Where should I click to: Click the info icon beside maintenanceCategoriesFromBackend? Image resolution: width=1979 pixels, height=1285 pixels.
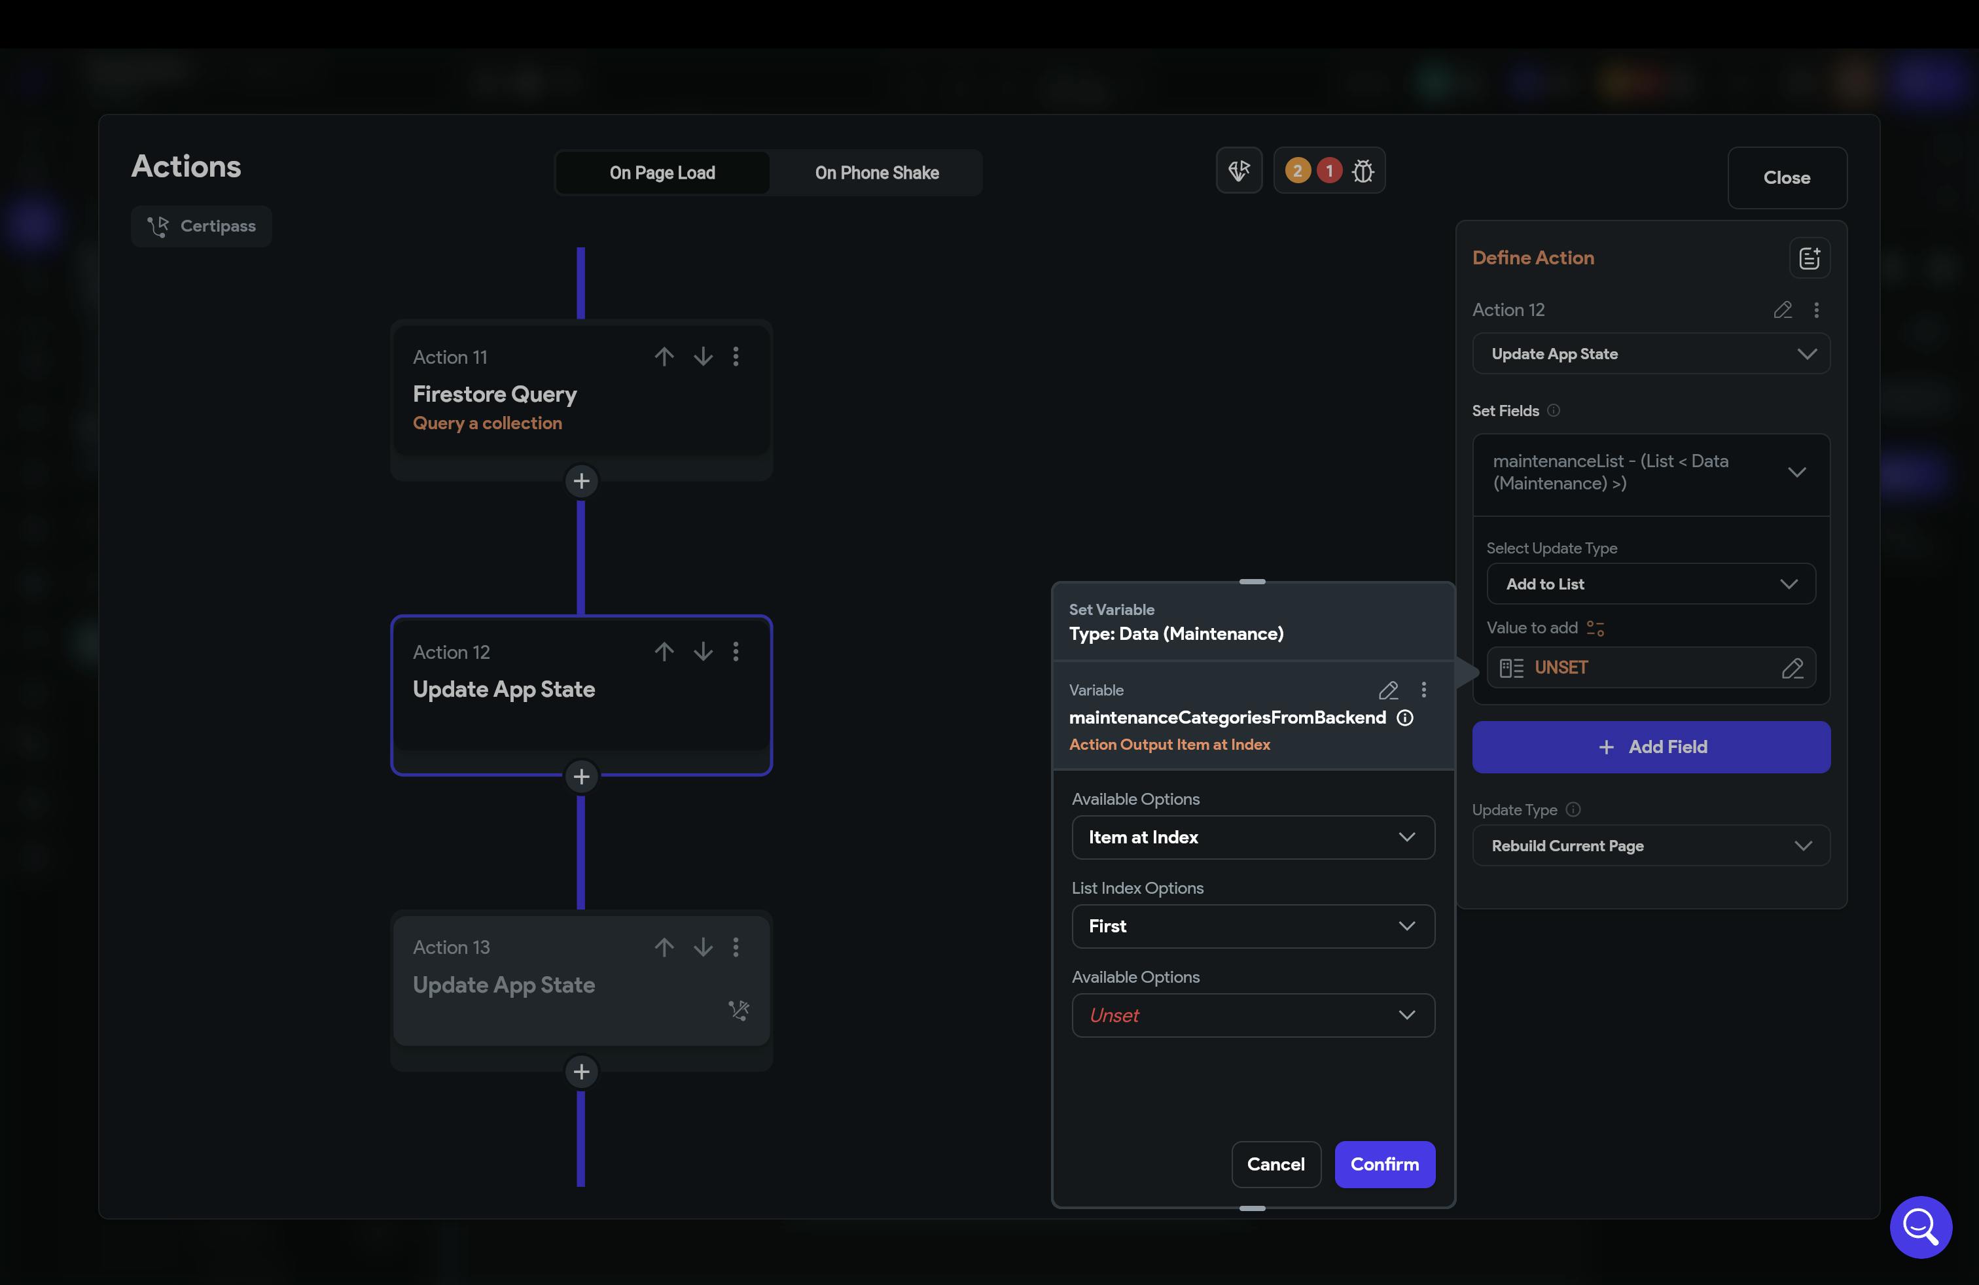tap(1404, 717)
